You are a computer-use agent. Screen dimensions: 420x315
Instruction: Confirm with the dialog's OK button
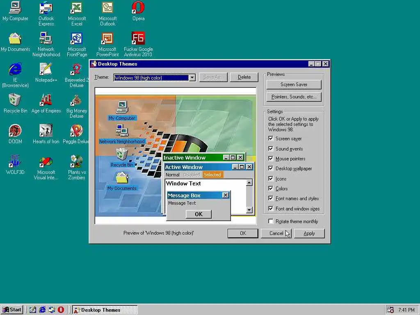coord(243,233)
